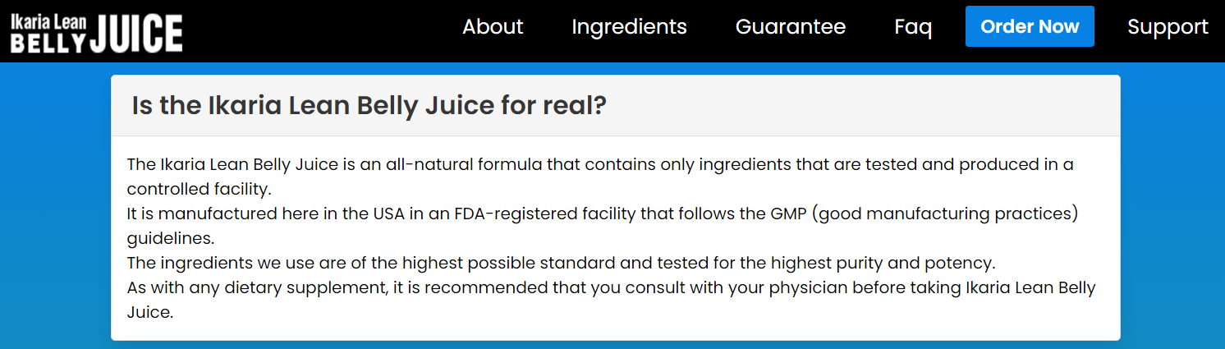Image resolution: width=1225 pixels, height=349 pixels.
Task: Click the "(good manufacturing practices)" parenthetical
Action: 947,214
